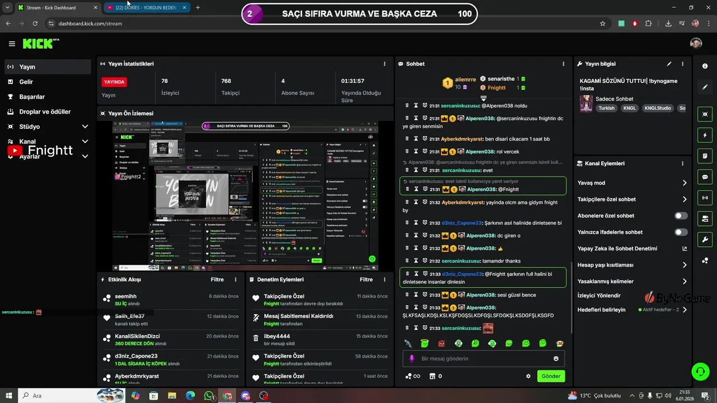The image size is (717, 403).
Task: Toggle Abonelere özel sohbet switch
Action: point(681,215)
